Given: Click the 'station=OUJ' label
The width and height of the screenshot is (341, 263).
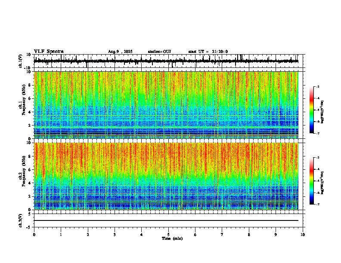Looking at the screenshot, I should 159,52.
